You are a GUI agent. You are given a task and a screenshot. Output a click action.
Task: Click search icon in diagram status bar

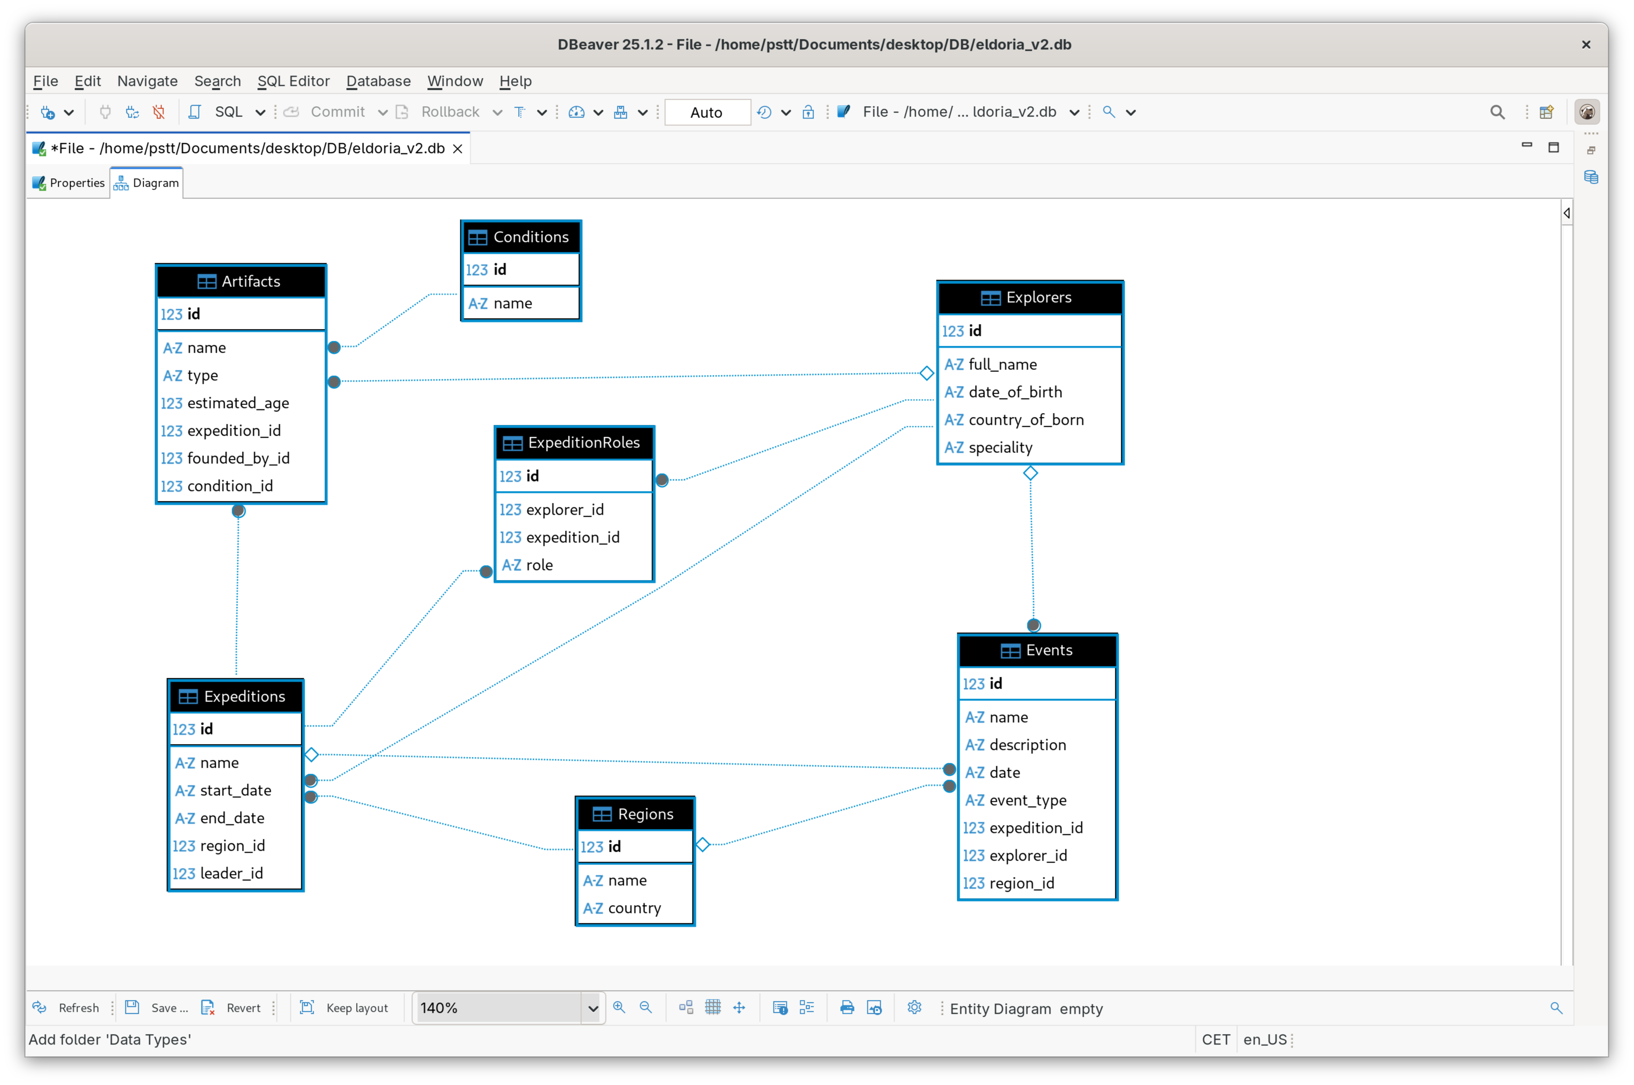click(1556, 1007)
